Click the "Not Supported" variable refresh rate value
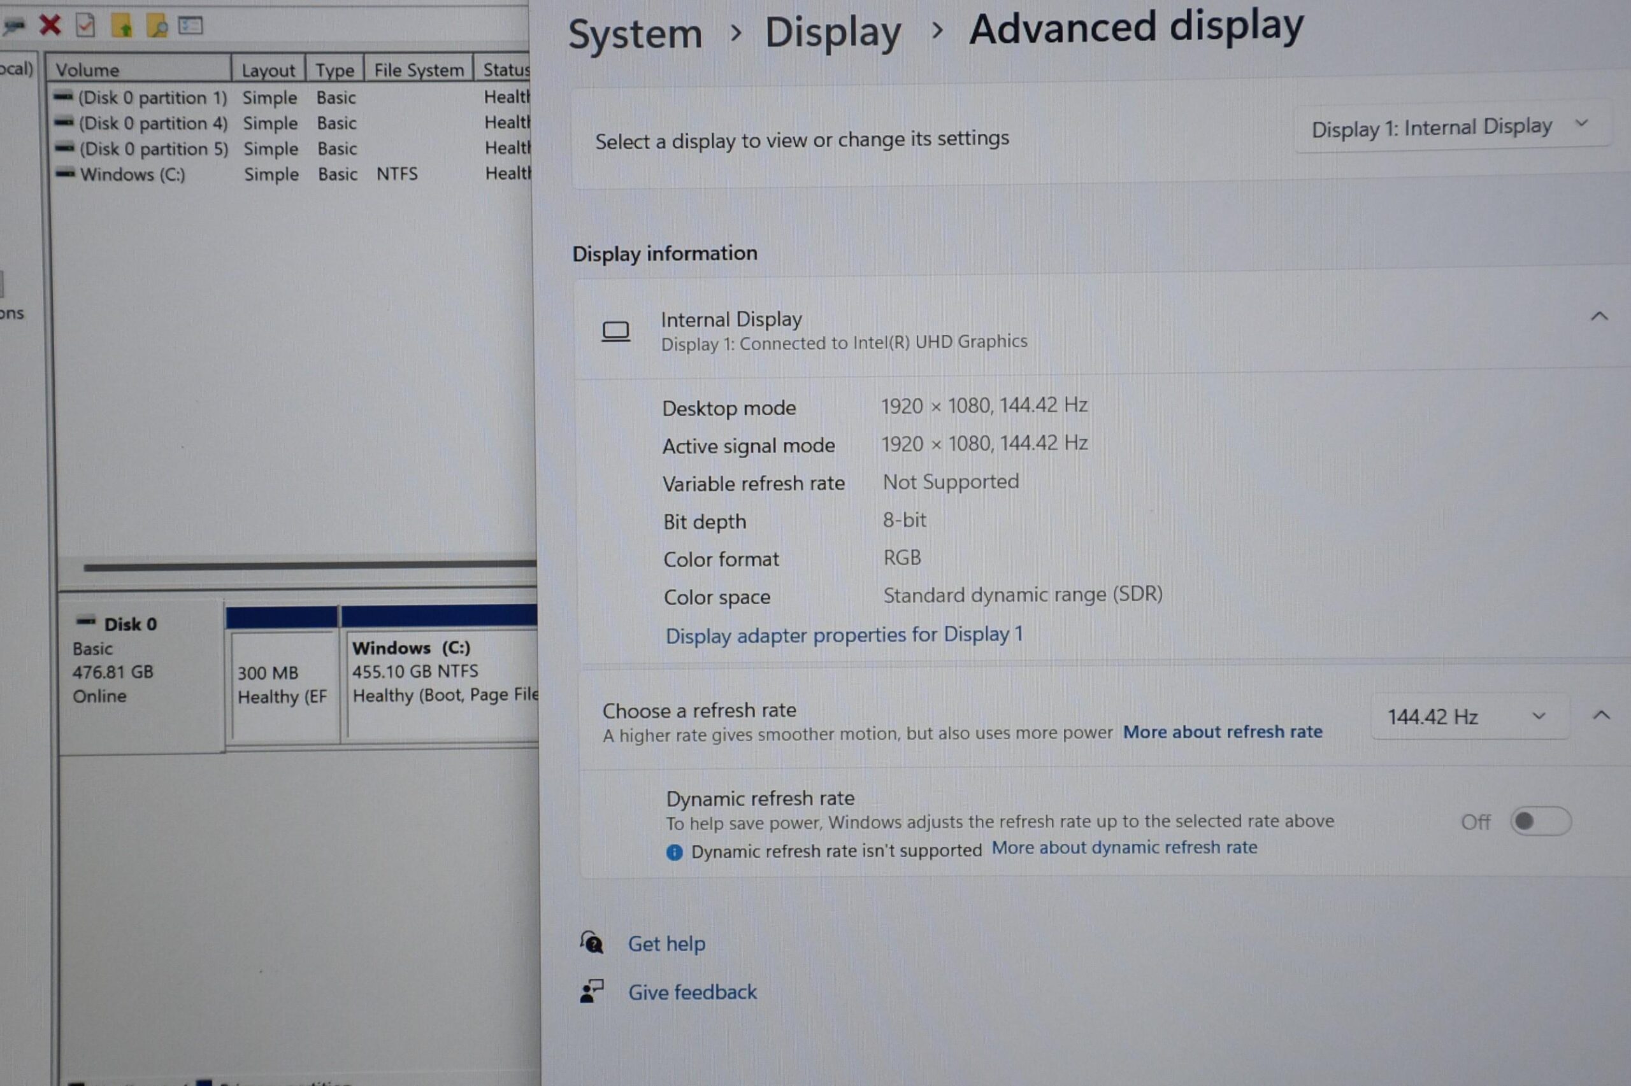This screenshot has width=1631, height=1086. 951,482
